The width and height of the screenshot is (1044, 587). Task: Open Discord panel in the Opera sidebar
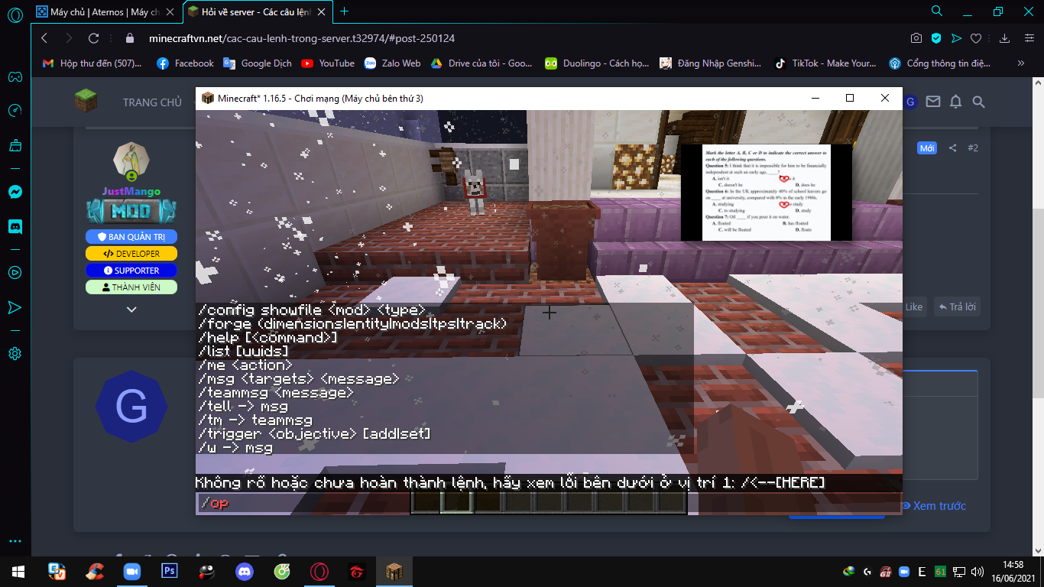point(15,226)
